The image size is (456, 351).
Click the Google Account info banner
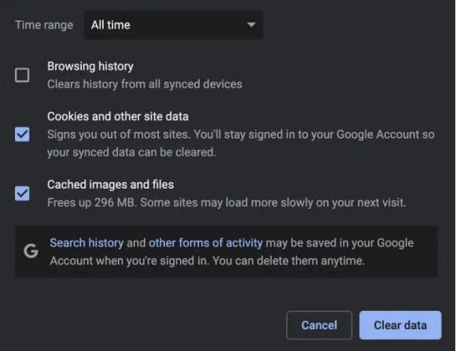(x=226, y=252)
